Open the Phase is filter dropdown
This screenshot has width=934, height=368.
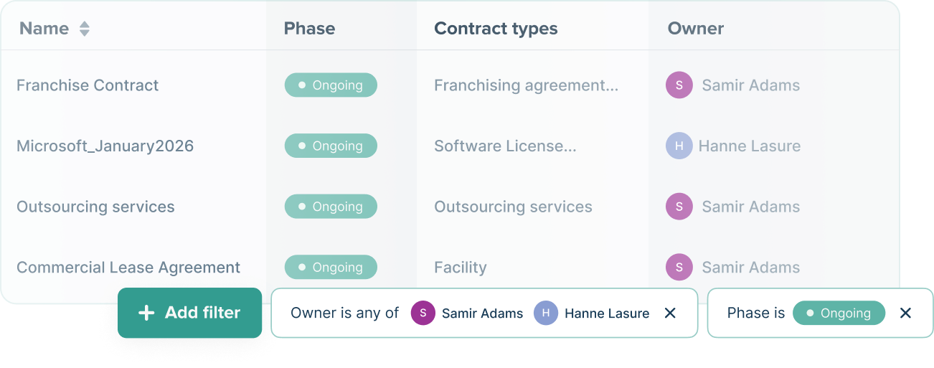coord(755,313)
